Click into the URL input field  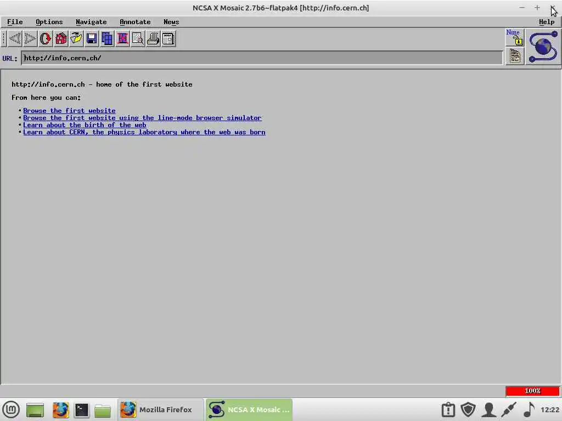(x=262, y=58)
